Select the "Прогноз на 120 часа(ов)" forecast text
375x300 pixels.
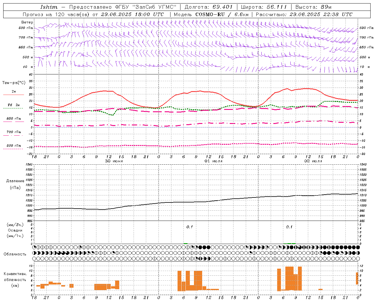[x=57, y=14]
